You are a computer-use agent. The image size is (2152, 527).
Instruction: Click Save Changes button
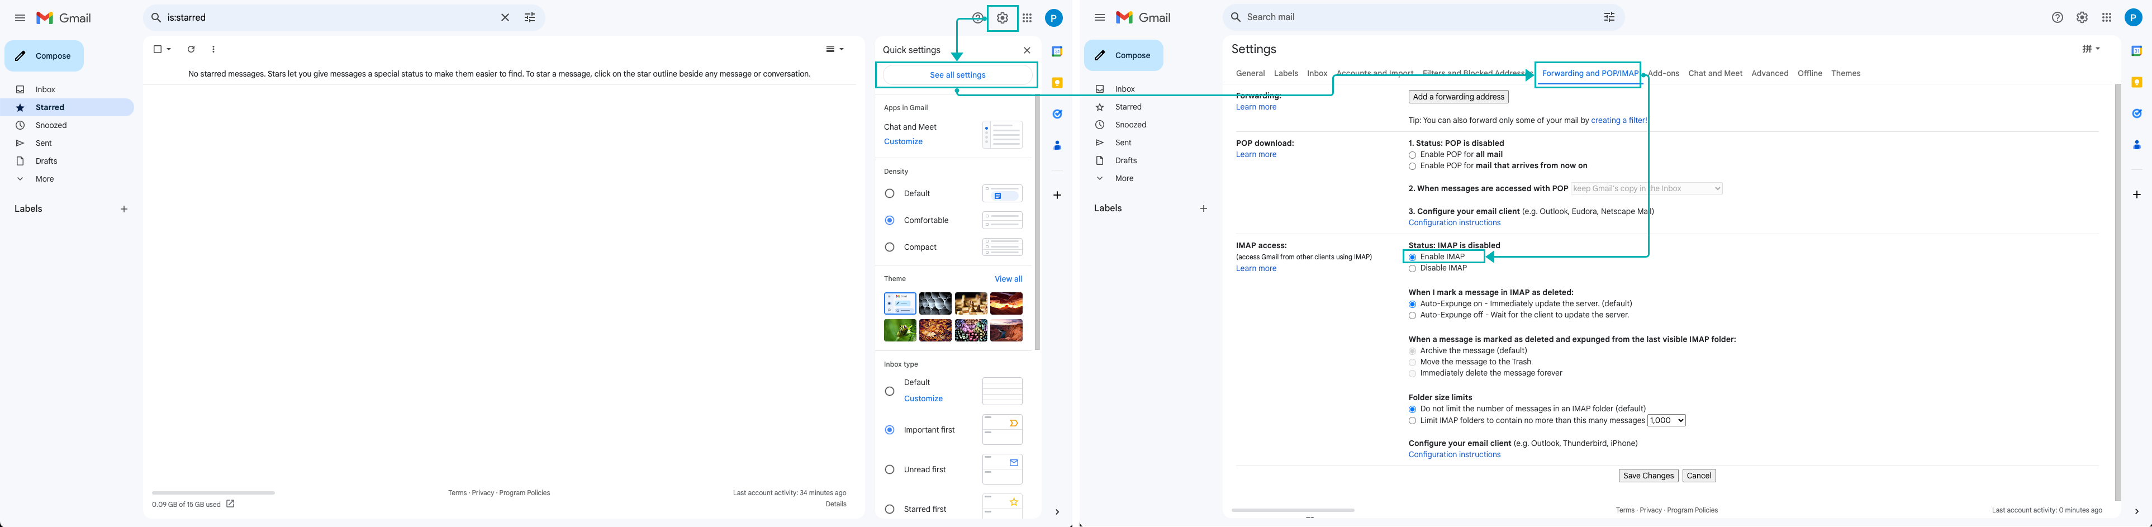click(x=1647, y=476)
